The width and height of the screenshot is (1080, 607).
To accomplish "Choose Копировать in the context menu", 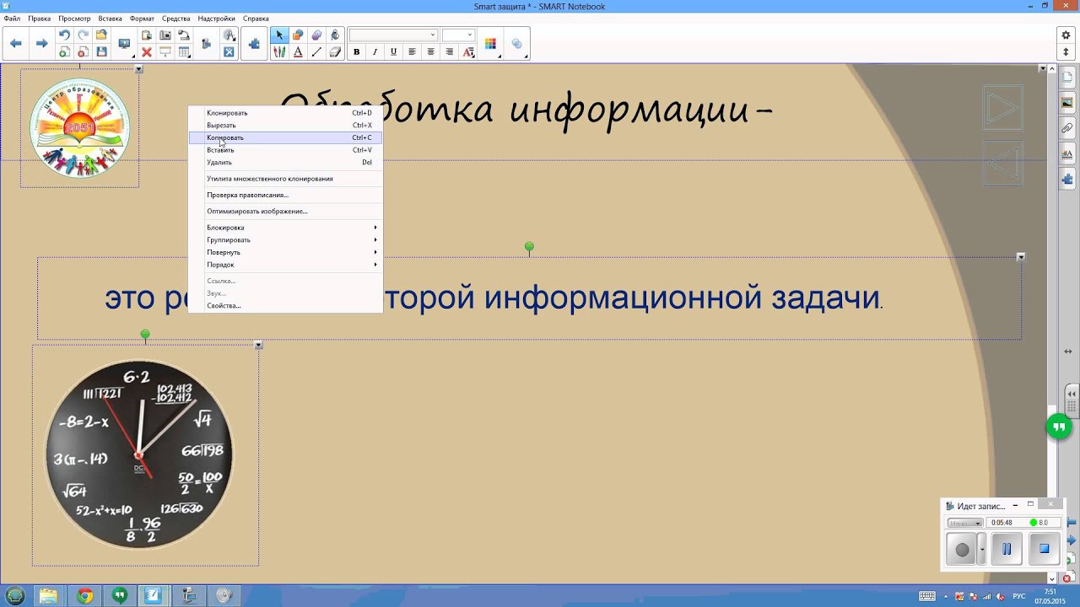I will point(285,137).
